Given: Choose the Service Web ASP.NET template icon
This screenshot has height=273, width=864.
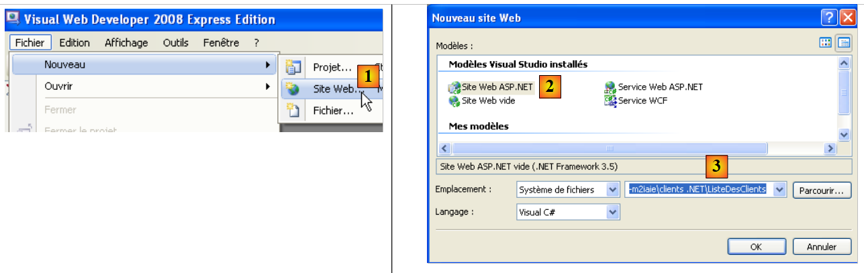Looking at the screenshot, I should point(610,87).
